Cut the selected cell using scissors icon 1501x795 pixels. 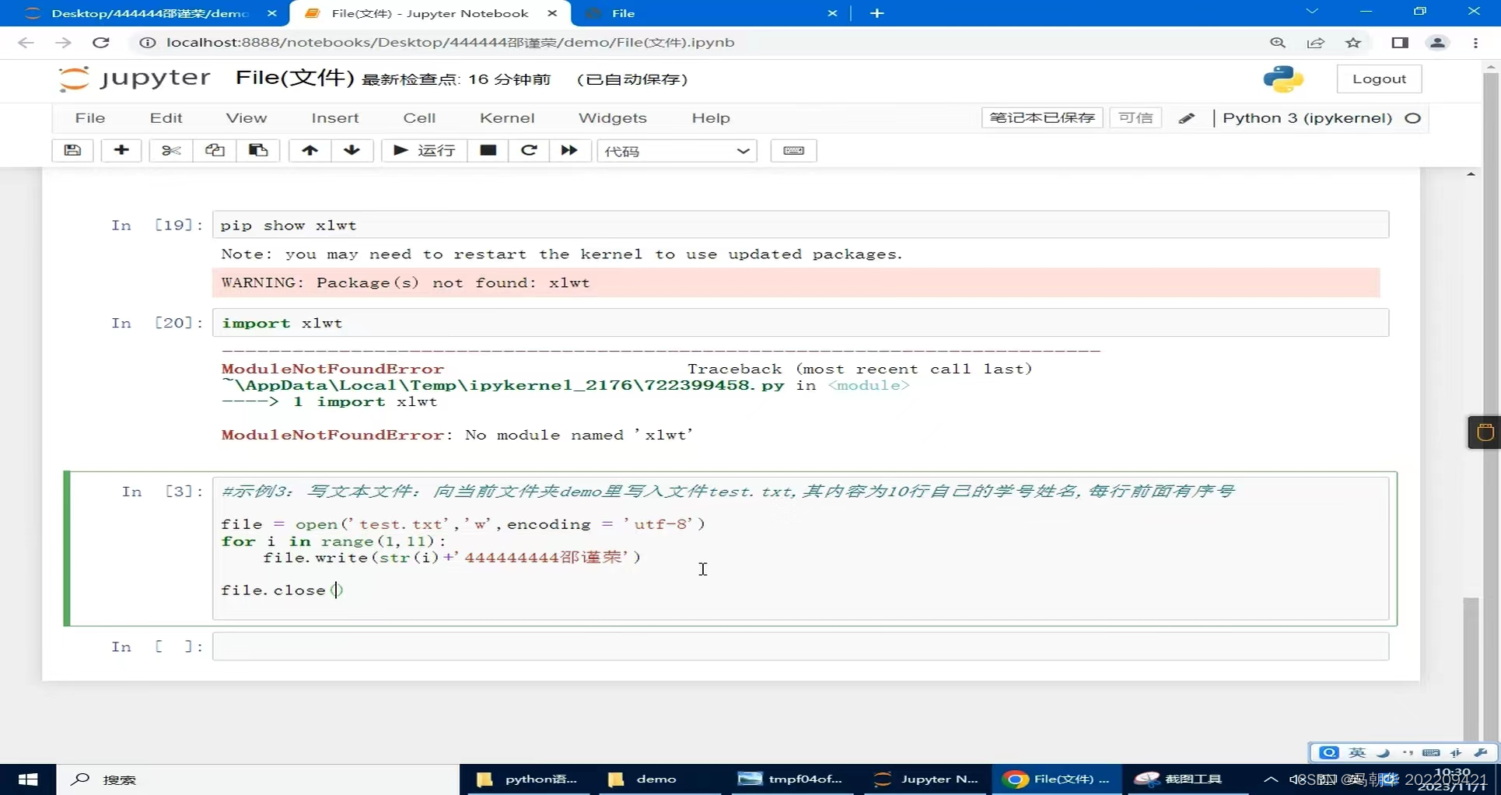(x=170, y=150)
